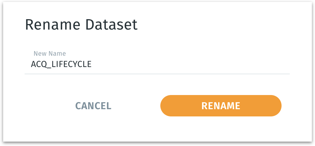Screen dimensions: 315x146
Task: Click the ACQ_LIFECYCLE text in the field
Action: pyautogui.click(x=61, y=64)
